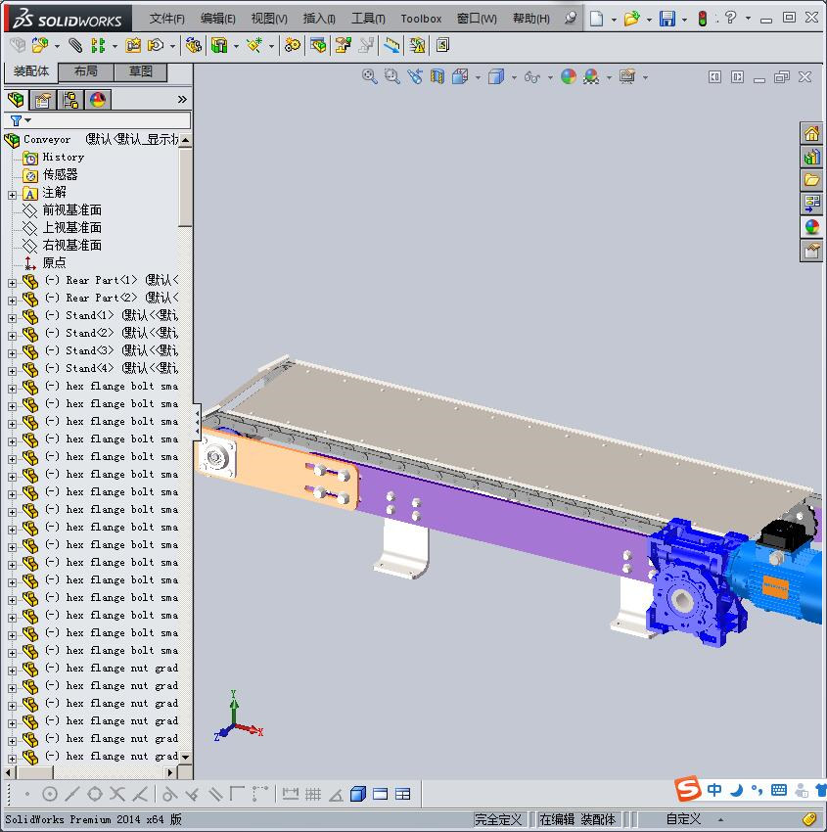The width and height of the screenshot is (827, 832).
Task: Expand the 注解 annotations folder
Action: (x=12, y=195)
